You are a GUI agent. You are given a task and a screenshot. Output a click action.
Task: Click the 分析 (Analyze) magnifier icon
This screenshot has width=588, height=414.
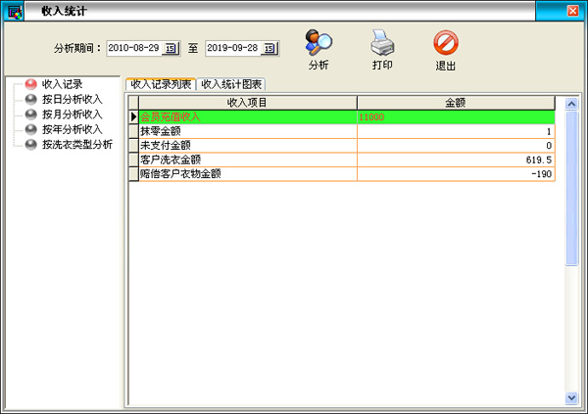pyautogui.click(x=318, y=43)
